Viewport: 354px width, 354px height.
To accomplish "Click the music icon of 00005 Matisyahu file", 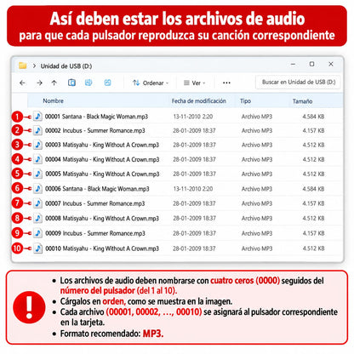I will click(x=37, y=174).
